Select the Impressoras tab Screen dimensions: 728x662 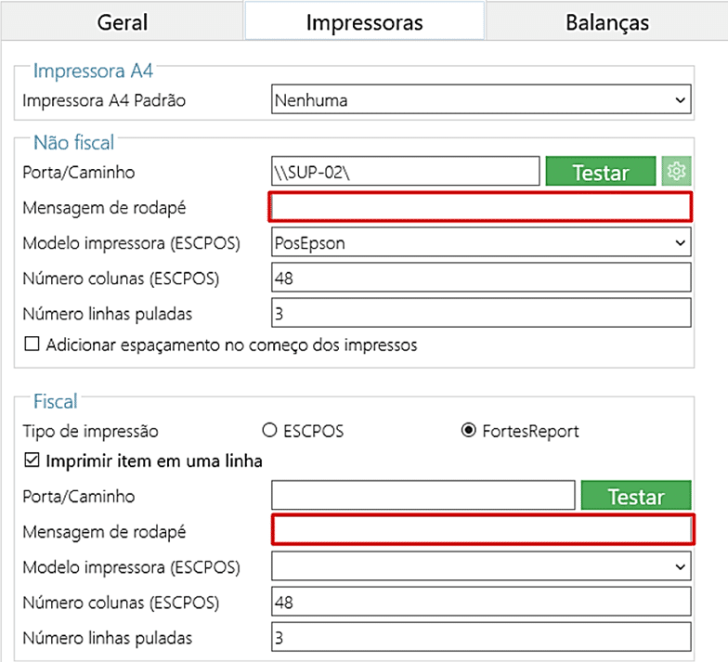tap(364, 21)
